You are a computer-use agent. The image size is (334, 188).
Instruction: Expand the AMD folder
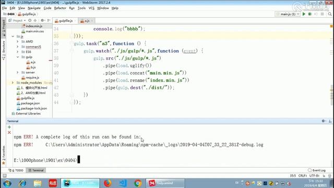tap(18, 42)
